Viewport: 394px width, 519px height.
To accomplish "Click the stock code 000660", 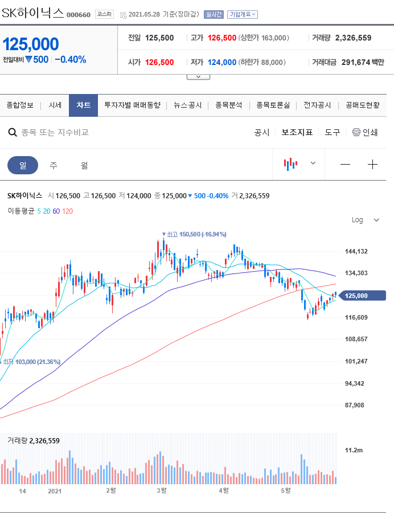I will click(x=79, y=15).
